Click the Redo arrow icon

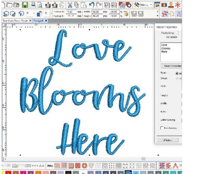99,5
